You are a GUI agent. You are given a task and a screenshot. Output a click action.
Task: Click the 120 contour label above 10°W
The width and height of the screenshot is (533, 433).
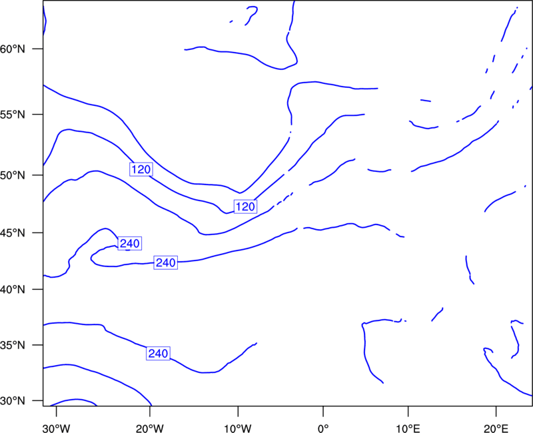click(245, 207)
